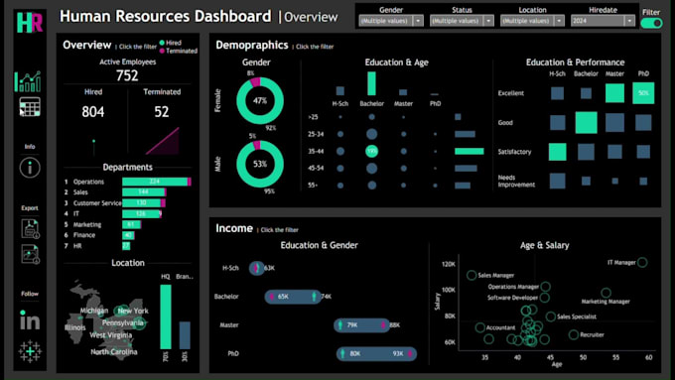The image size is (675, 380).
Task: Select the highlighted 35-44 Bachelor bubble
Action: (x=371, y=151)
